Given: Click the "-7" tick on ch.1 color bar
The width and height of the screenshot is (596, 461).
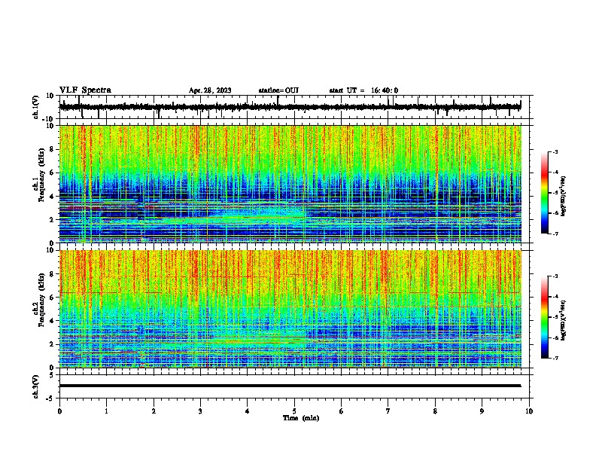Looking at the screenshot, I should (555, 234).
